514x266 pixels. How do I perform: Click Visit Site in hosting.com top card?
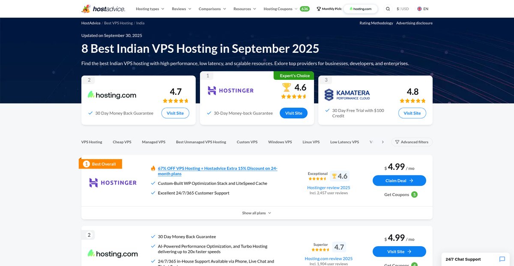(175, 113)
